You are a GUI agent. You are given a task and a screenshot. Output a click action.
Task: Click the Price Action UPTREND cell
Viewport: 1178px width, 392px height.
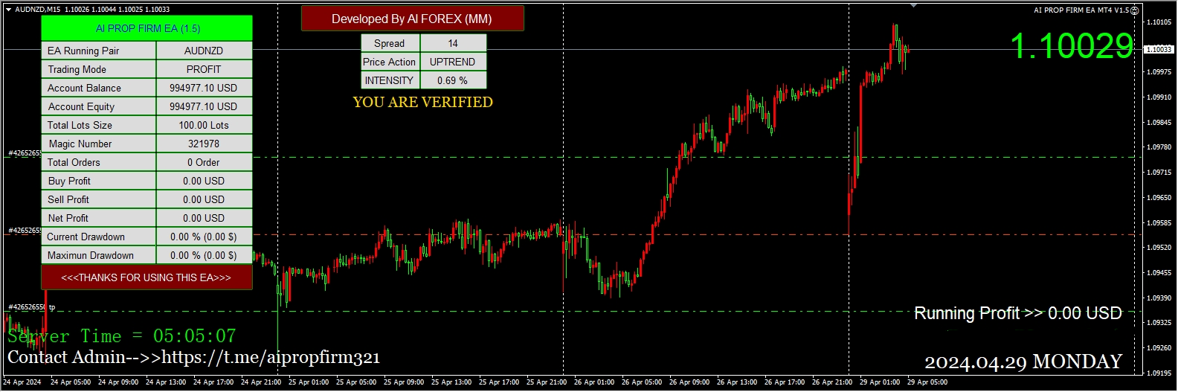coord(453,62)
